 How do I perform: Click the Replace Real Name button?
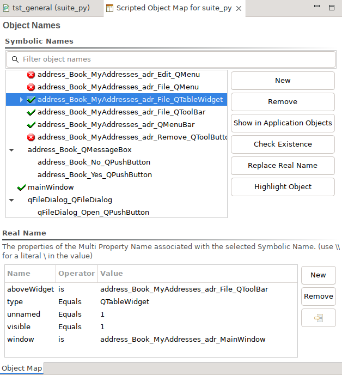pyautogui.click(x=283, y=166)
